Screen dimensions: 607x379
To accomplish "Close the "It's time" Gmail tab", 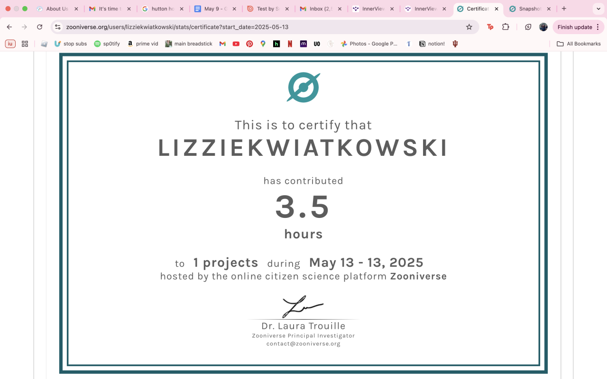I will (129, 9).
